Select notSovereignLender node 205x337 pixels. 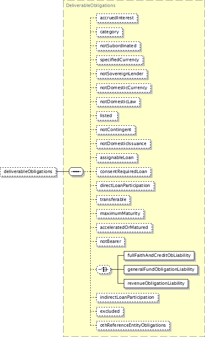click(x=122, y=74)
